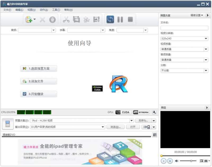Expand the 音频 audio track dropdown
212x167 pixels.
[x=37, y=30]
